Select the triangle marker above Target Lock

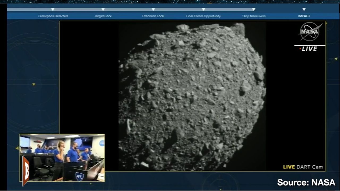103,10
